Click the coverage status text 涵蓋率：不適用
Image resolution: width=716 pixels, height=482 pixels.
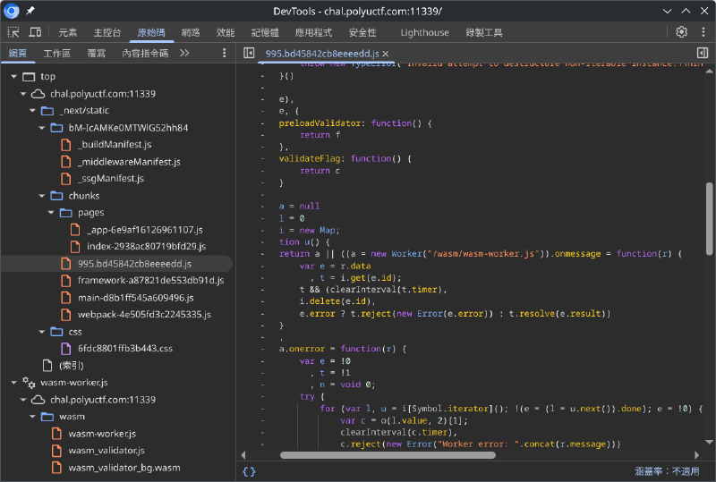[x=667, y=471]
